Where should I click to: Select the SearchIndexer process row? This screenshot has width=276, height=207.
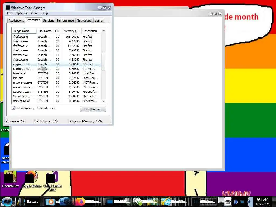click(57, 96)
